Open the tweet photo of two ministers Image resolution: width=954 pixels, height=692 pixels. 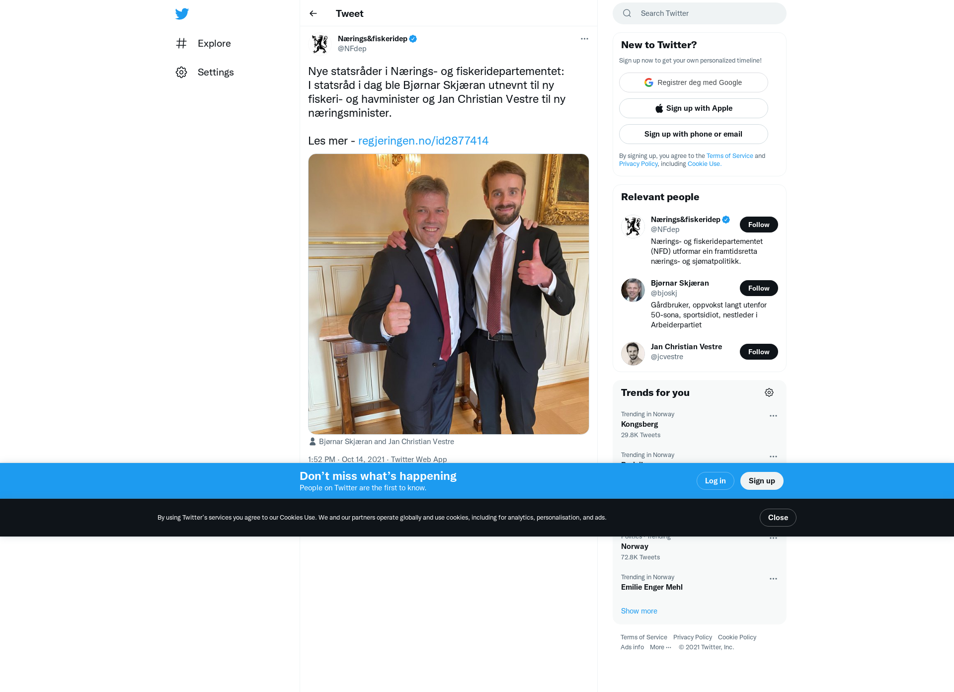pos(449,294)
